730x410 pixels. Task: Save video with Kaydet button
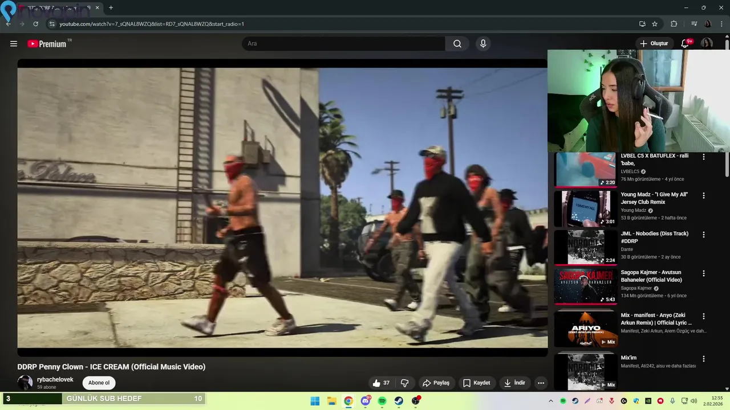[477, 383]
